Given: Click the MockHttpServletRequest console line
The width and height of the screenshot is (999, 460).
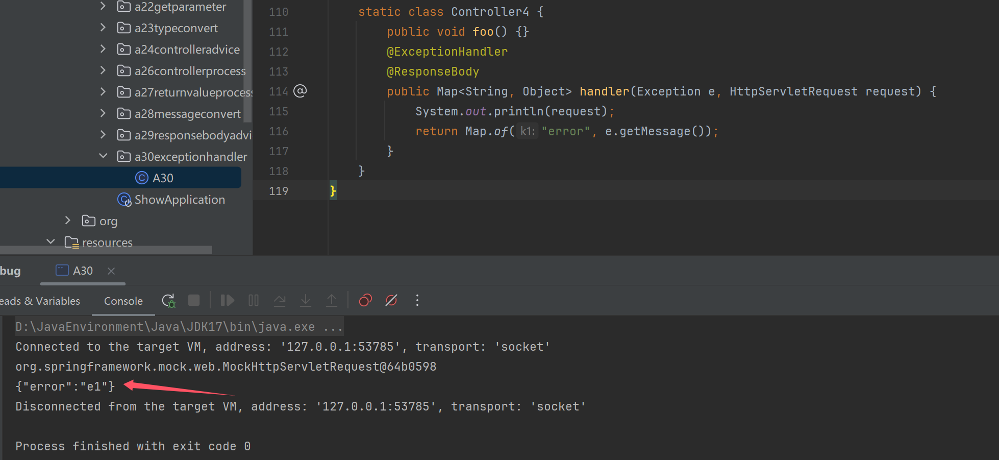Looking at the screenshot, I should pos(226,367).
